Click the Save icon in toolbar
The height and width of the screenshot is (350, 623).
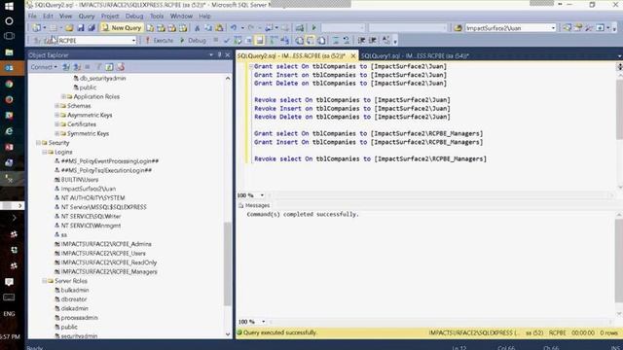click(x=81, y=28)
